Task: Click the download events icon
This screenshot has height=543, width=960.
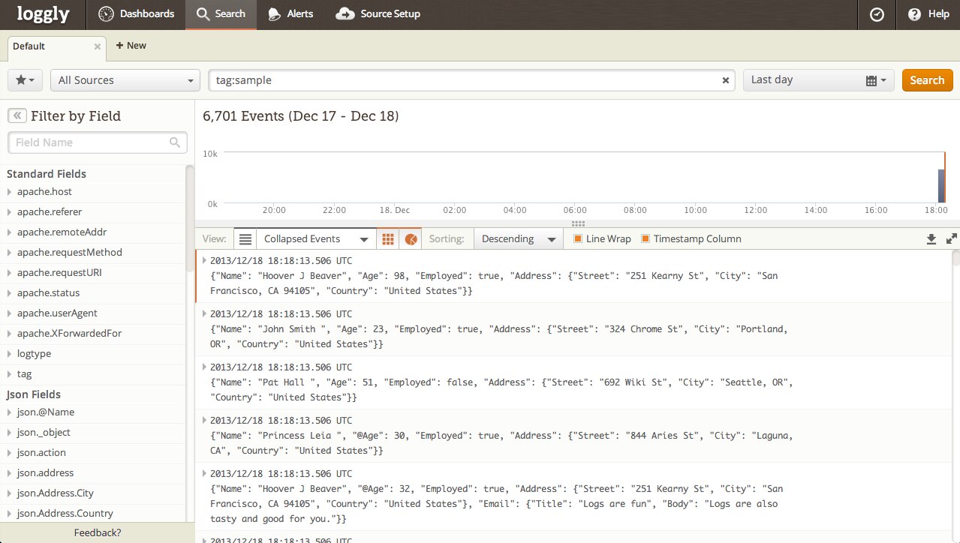Action: [931, 239]
